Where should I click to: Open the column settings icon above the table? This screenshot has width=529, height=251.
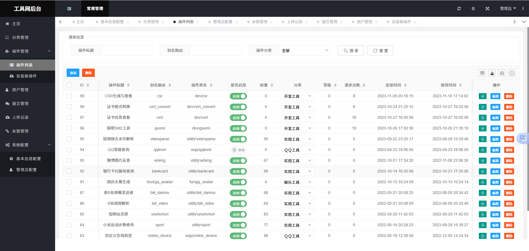pos(482,73)
